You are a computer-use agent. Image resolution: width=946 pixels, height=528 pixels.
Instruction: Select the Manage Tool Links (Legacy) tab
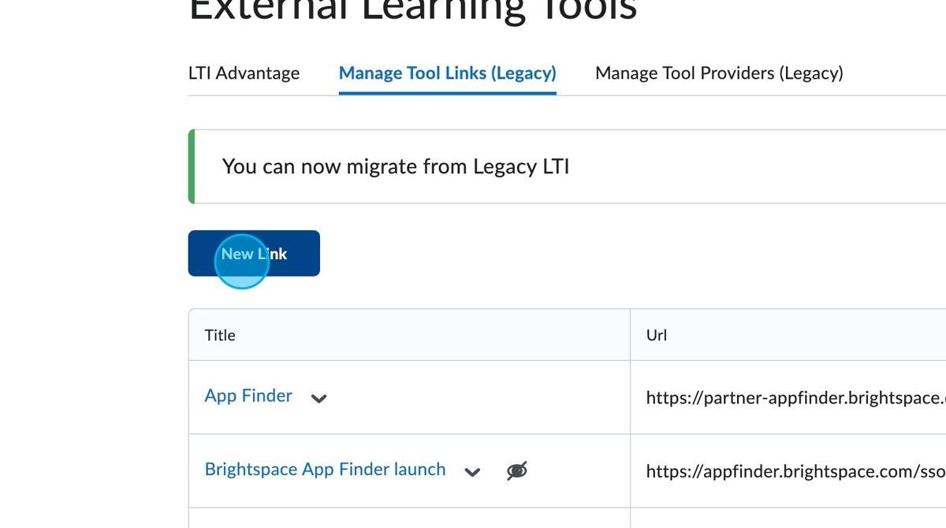[x=447, y=73]
